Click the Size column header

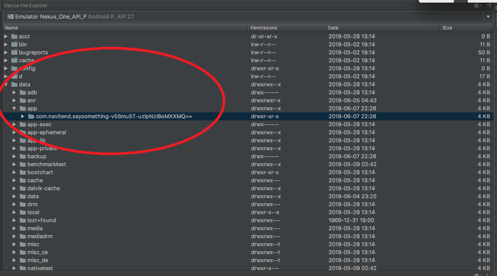click(x=447, y=28)
